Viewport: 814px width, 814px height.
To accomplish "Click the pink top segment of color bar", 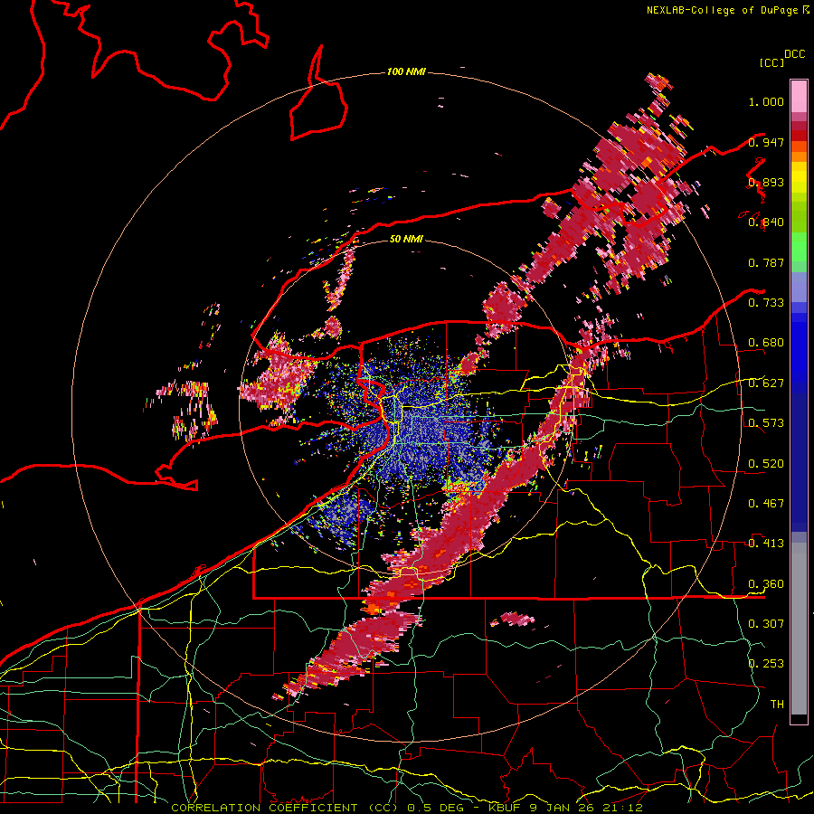I will click(799, 96).
